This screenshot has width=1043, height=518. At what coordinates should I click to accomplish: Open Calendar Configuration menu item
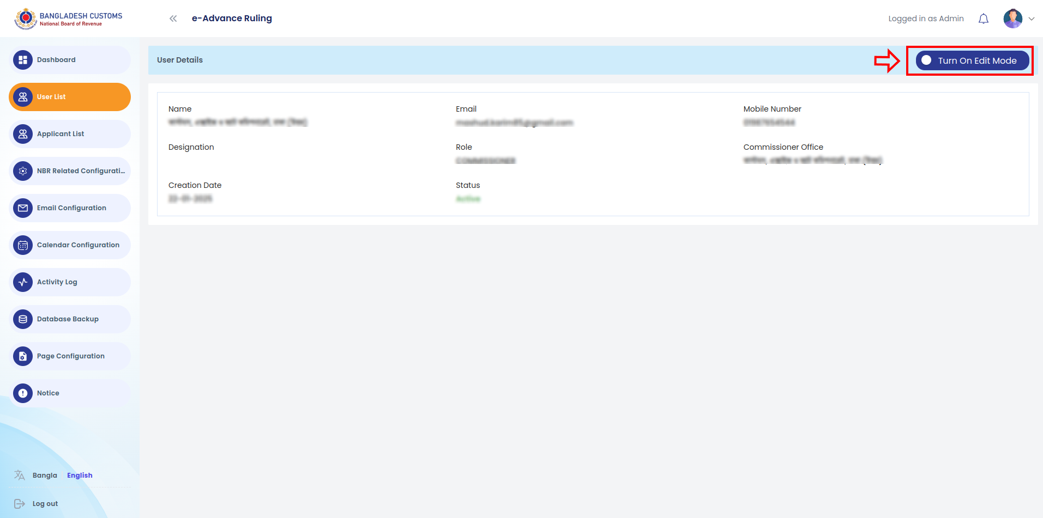pos(70,245)
